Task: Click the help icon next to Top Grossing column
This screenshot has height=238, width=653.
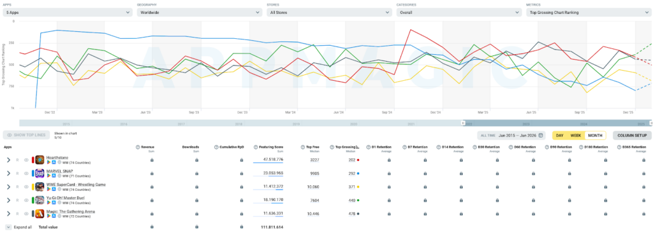Action: [332, 147]
